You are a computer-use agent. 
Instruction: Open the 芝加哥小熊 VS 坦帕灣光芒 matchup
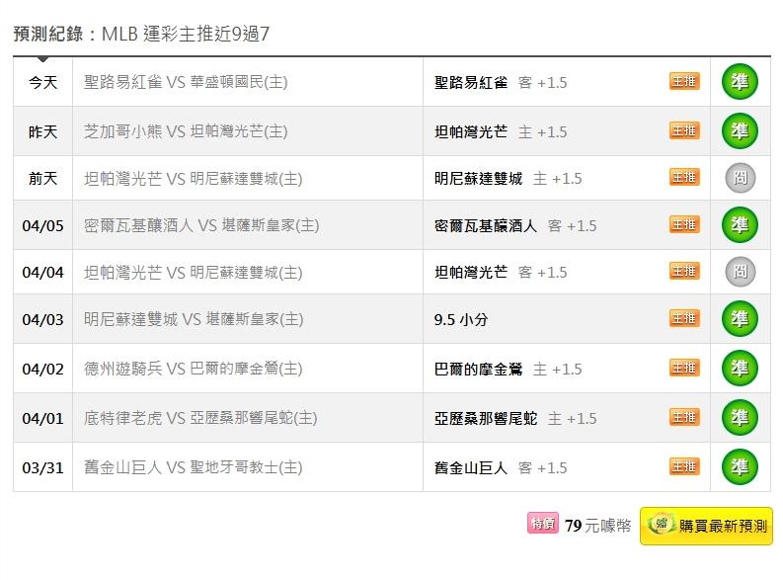(186, 131)
